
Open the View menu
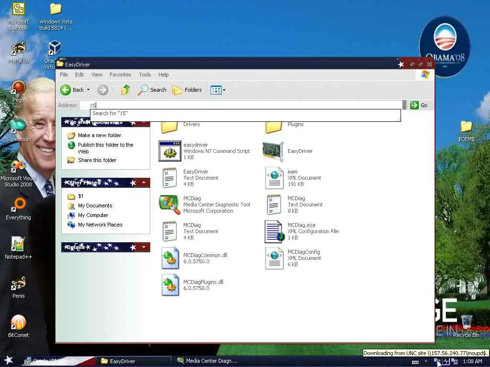click(97, 75)
